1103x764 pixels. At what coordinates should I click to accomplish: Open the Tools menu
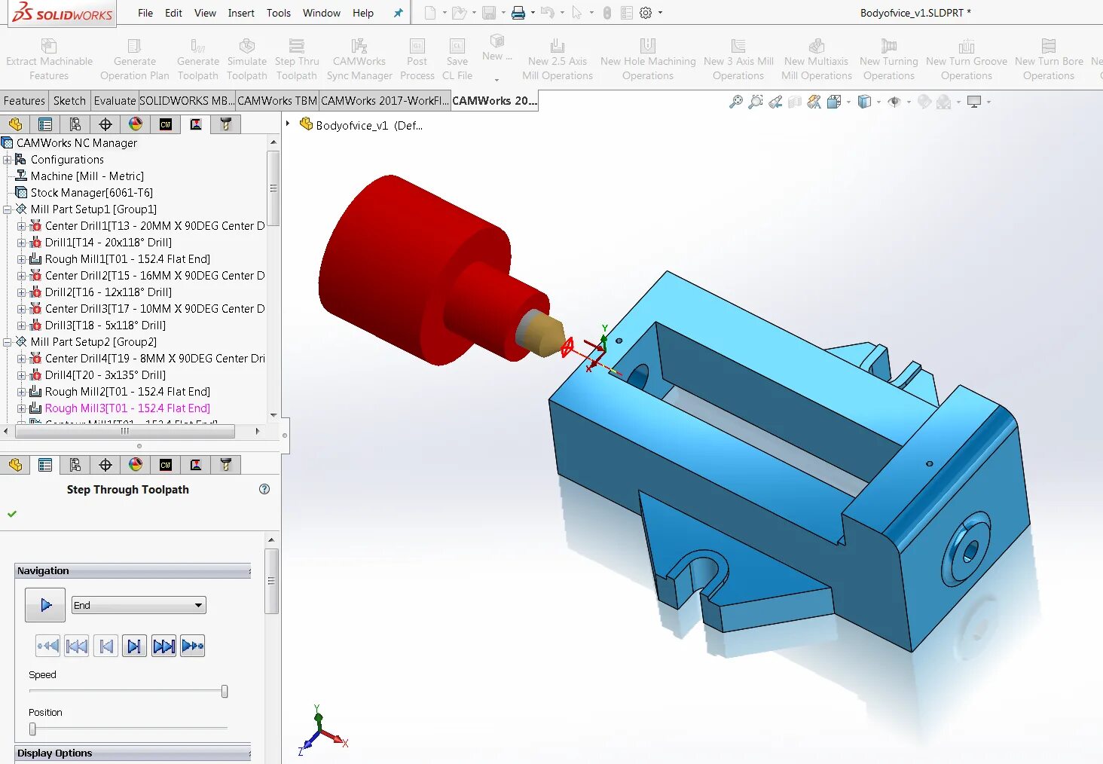tap(279, 13)
